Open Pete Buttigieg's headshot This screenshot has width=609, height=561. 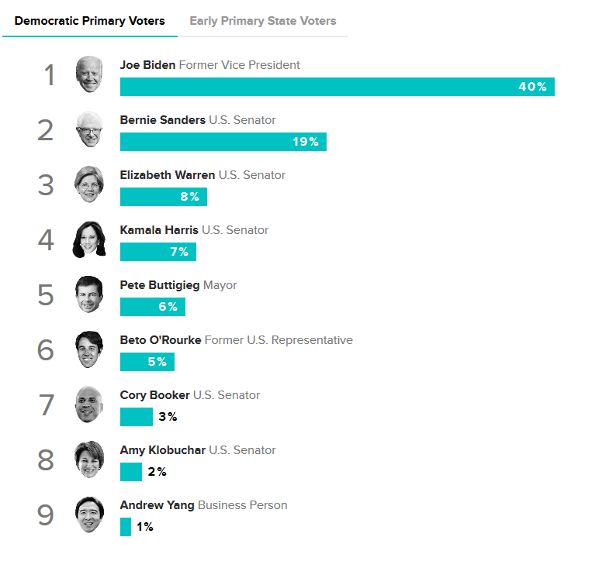click(89, 294)
